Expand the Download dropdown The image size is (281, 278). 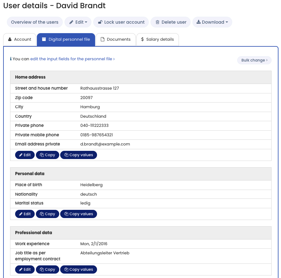pyautogui.click(x=212, y=22)
